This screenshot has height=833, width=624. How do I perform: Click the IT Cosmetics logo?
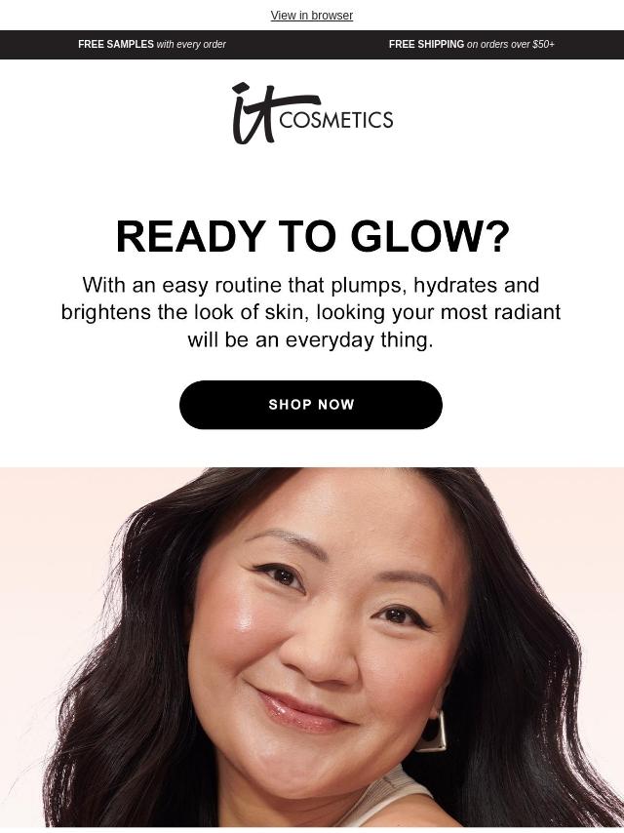(x=312, y=113)
